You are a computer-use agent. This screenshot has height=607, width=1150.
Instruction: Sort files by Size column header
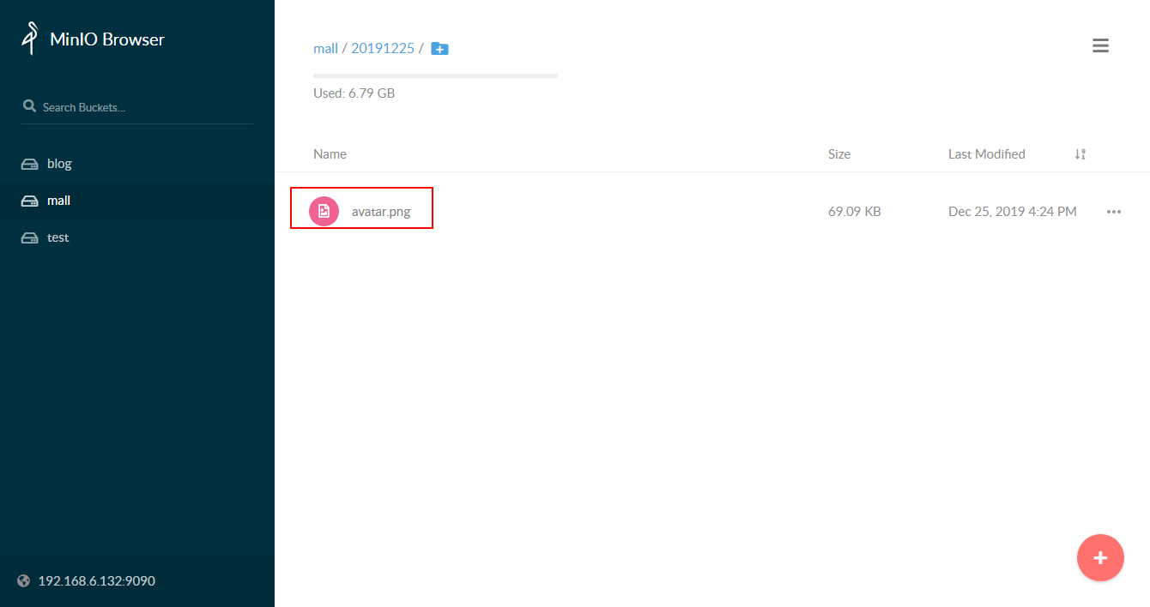point(839,154)
